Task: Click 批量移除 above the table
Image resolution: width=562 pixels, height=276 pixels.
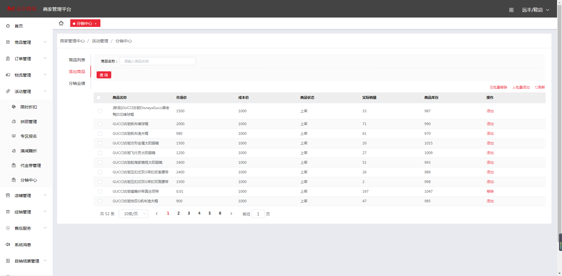Action: 498,87
